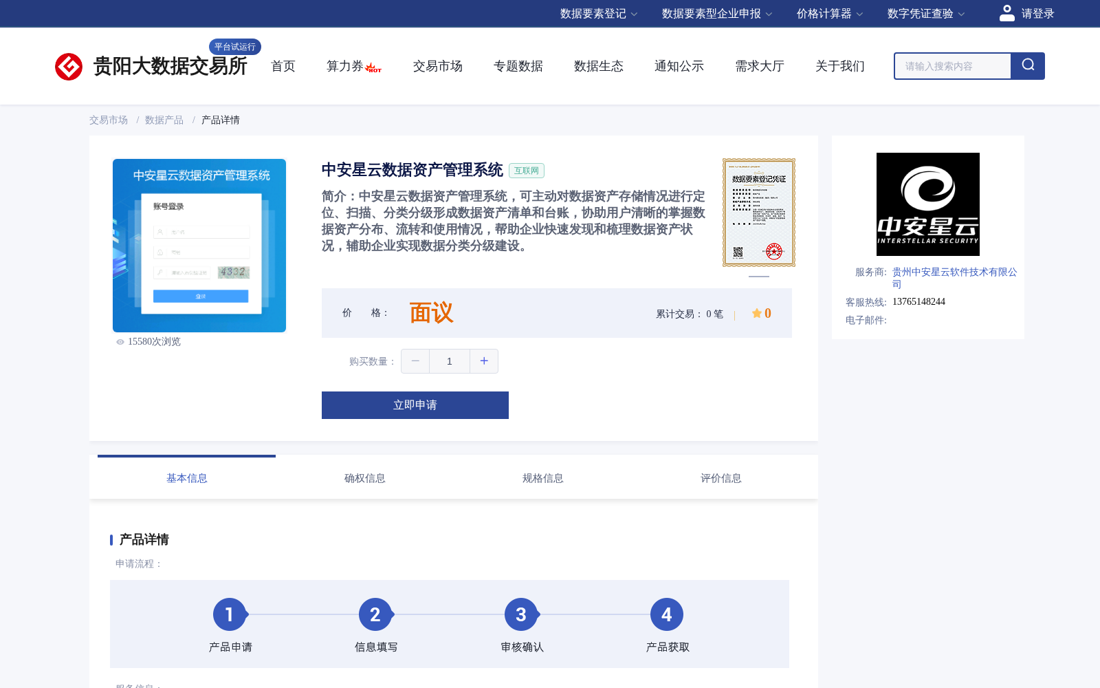The image size is (1100, 688).
Task: Open the 专题数据 navigation item
Action: [x=518, y=66]
